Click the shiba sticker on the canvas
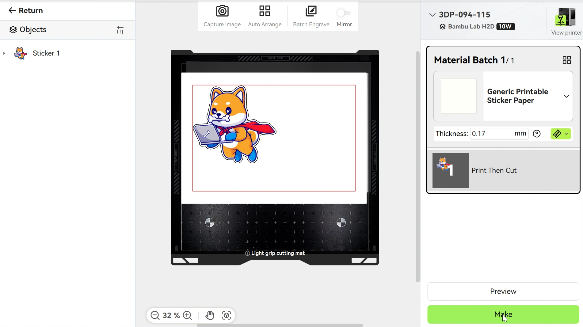The height and width of the screenshot is (327, 583). point(235,124)
